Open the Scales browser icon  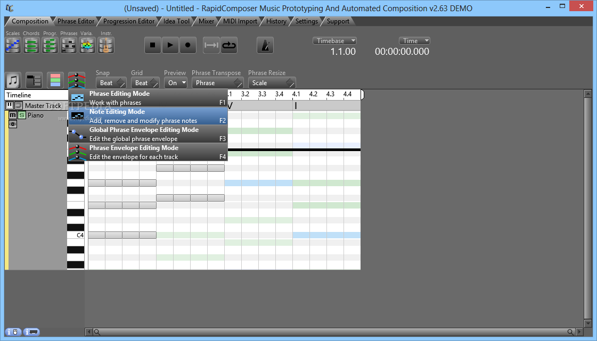pyautogui.click(x=13, y=46)
